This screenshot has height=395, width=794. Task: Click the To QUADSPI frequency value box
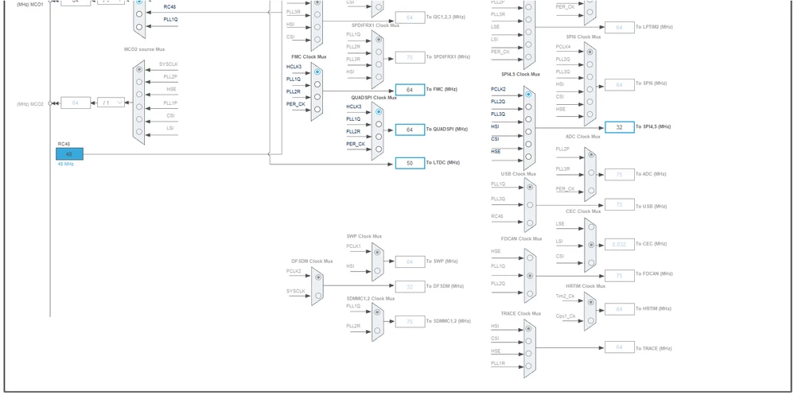410,130
